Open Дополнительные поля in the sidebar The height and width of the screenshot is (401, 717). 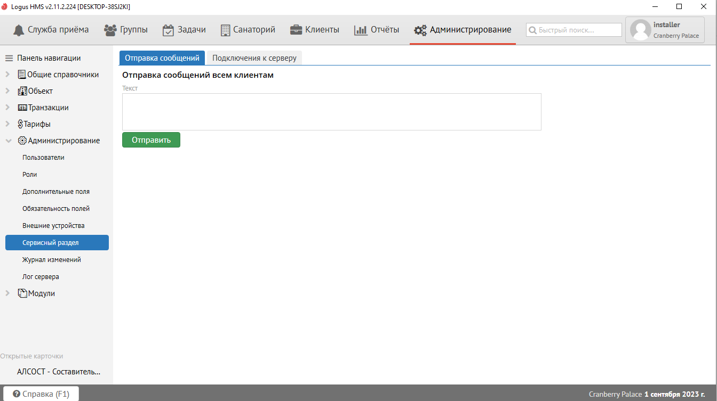[56, 192]
